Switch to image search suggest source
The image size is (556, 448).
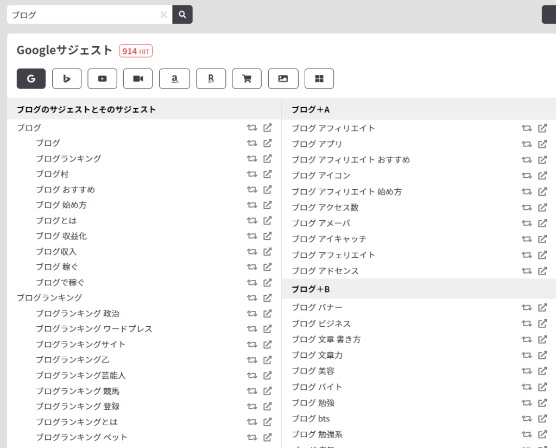[283, 78]
